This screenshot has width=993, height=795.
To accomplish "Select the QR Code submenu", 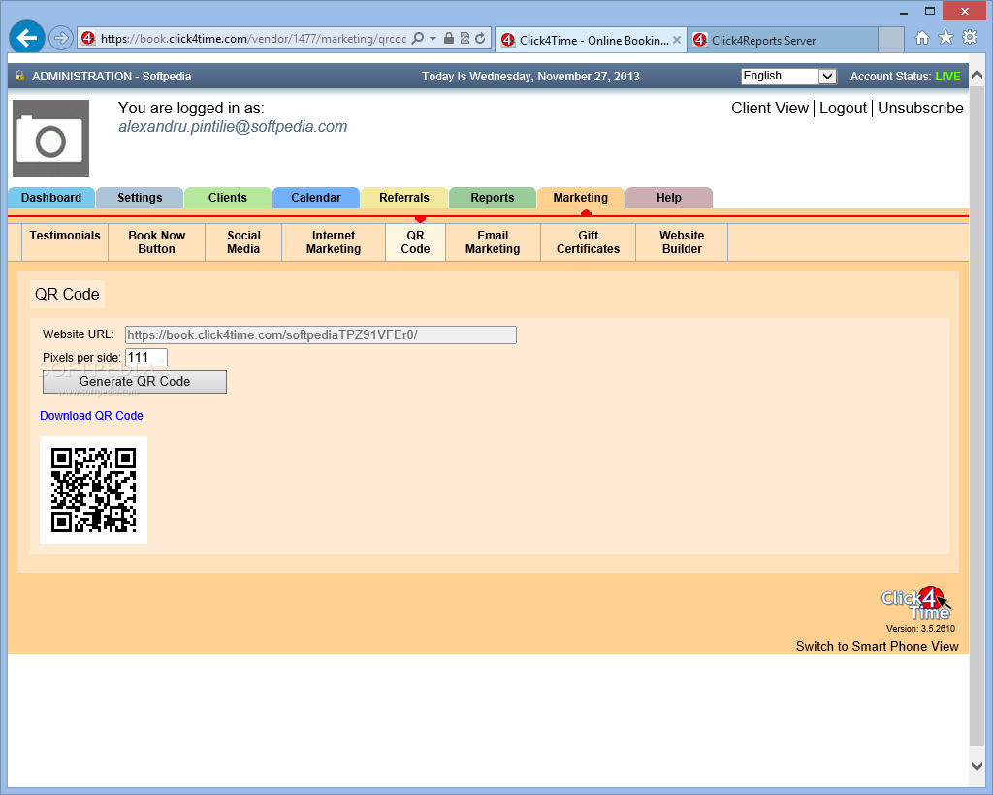I will pyautogui.click(x=415, y=241).
